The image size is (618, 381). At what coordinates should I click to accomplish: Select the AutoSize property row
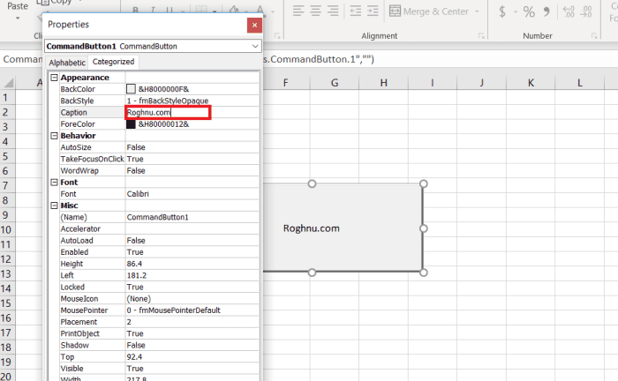point(159,147)
